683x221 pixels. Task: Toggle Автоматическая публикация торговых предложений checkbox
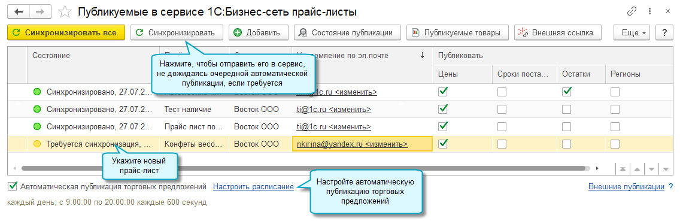point(13,187)
